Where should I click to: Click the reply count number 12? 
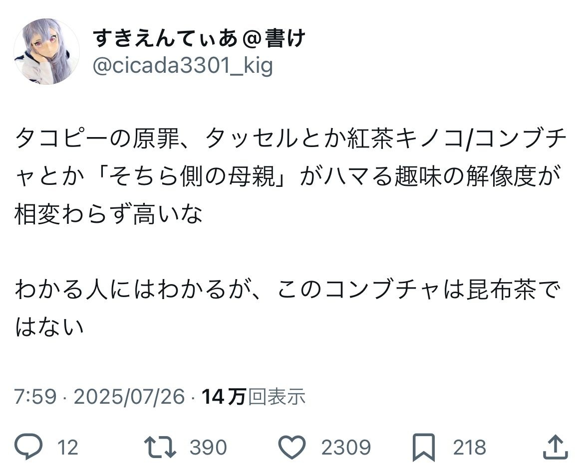point(67,448)
